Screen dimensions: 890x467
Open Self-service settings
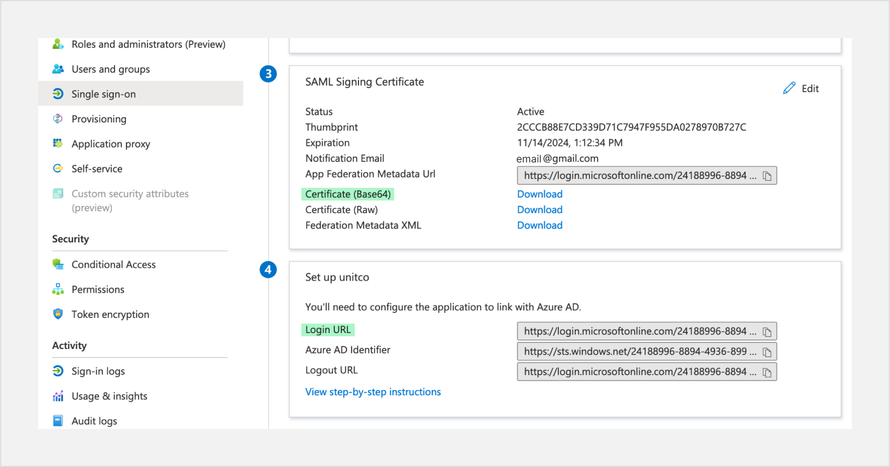[97, 169]
